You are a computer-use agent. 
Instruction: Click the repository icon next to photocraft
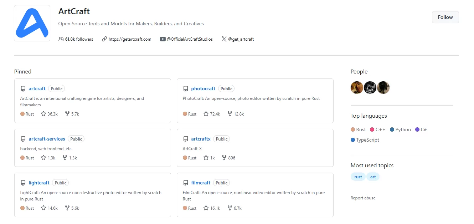click(186, 89)
